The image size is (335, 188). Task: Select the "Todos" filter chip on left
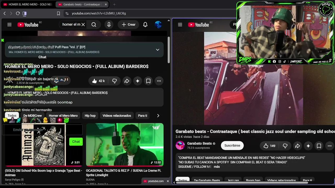pos(12,116)
